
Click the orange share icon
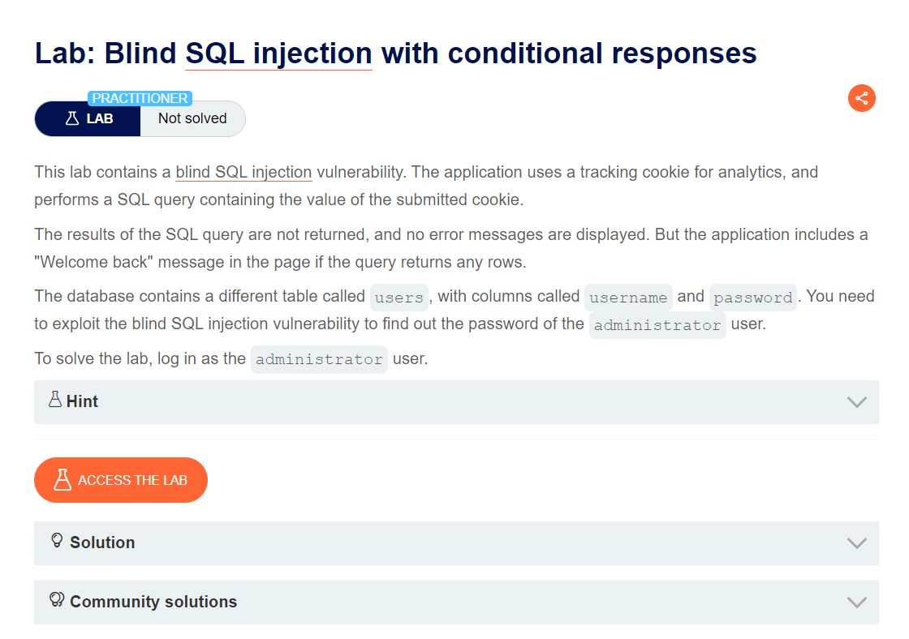(x=861, y=98)
